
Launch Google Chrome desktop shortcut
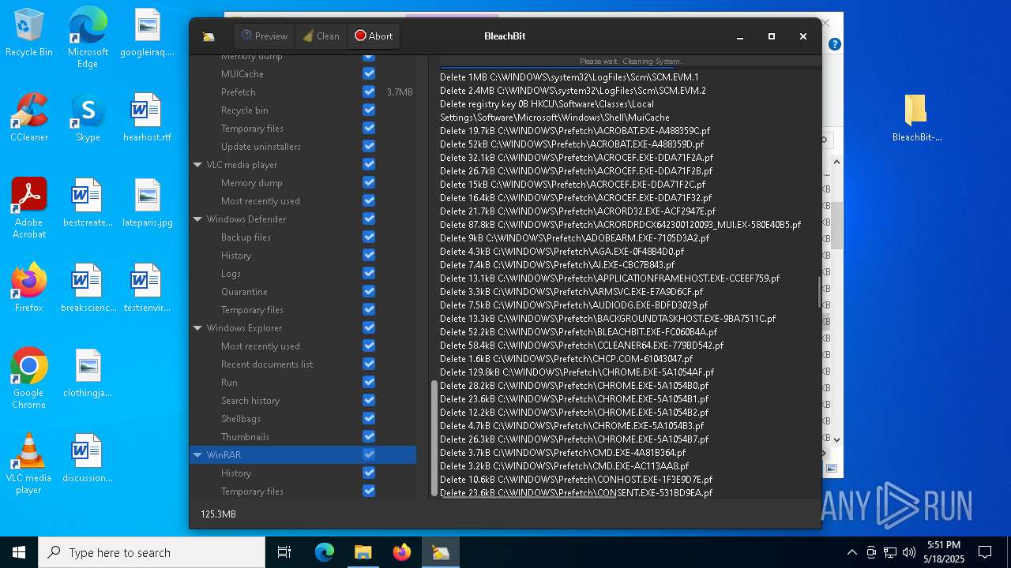point(29,379)
